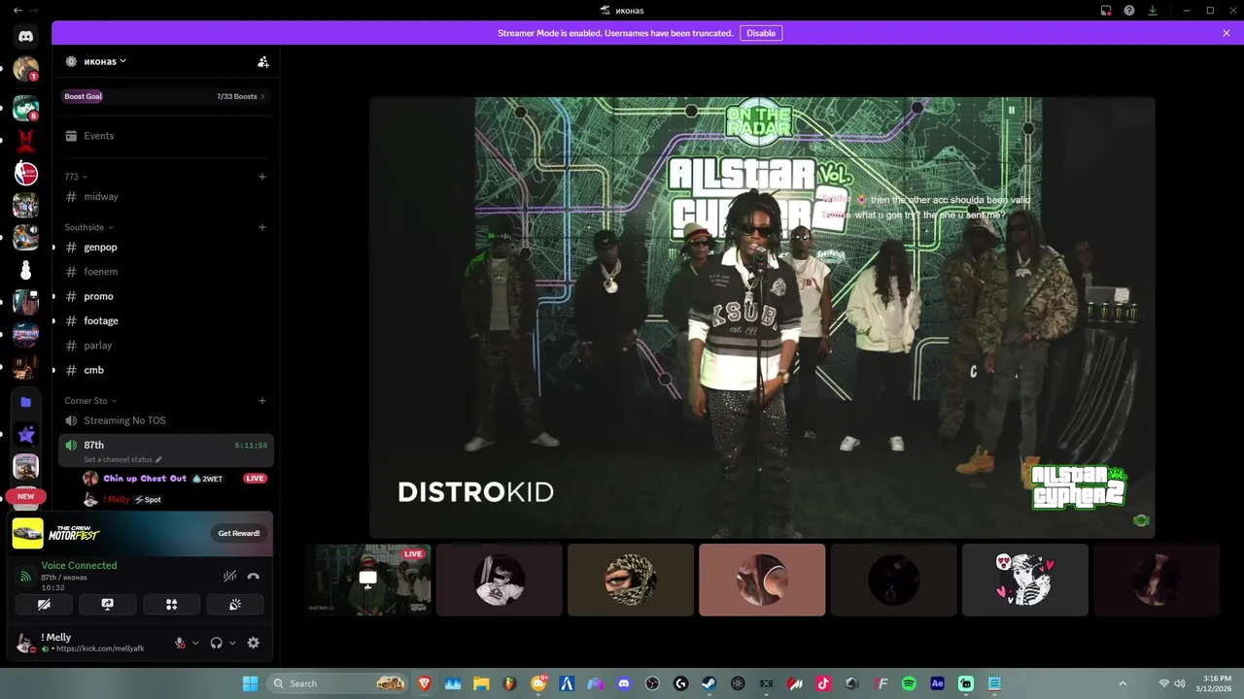Open The Crew Motorfest quest banner
Image resolution: width=1244 pixels, height=699 pixels.
tap(141, 533)
